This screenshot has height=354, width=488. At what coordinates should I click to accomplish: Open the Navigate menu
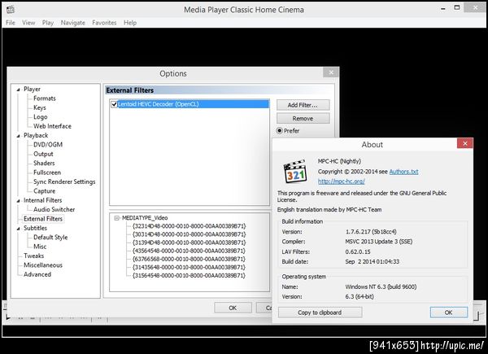[x=73, y=23]
